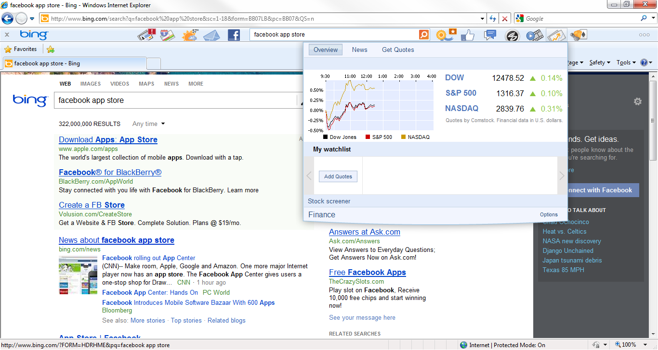Click the refresh icon in address bar
The image size is (658, 350).
493,19
